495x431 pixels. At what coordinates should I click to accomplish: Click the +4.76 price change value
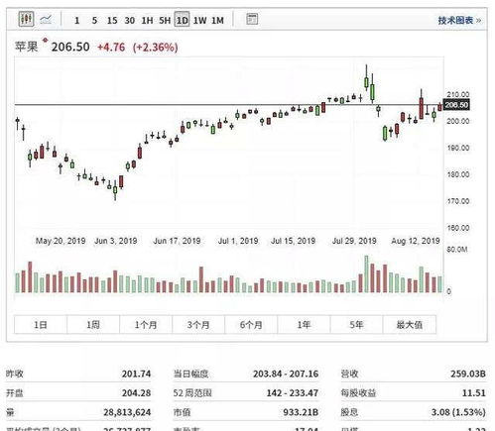coord(111,48)
